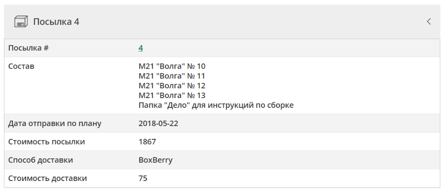The image size is (445, 193).
Task: Select the delivery cost value 75
Action: (143, 179)
